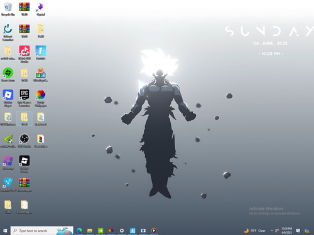The height and width of the screenshot is (235, 314).
Task: Open TikTok LIVE Studio desktop shortcut
Action: (24, 54)
